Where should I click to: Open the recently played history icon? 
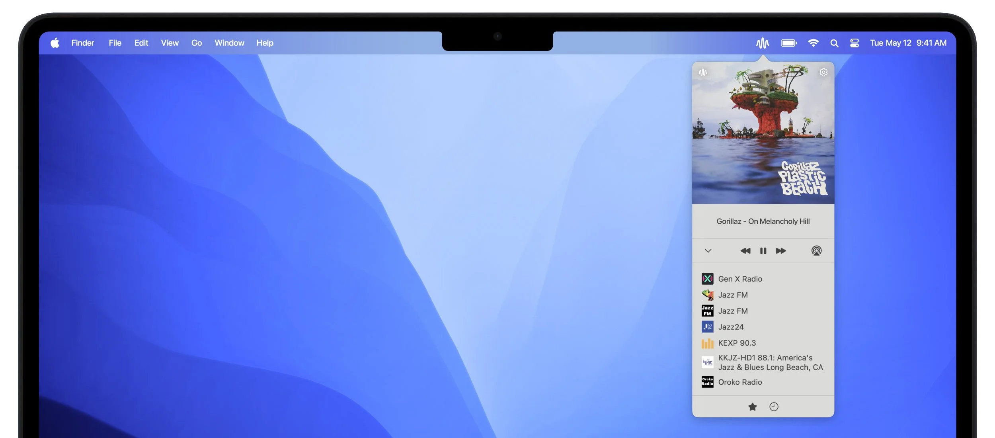pyautogui.click(x=774, y=407)
